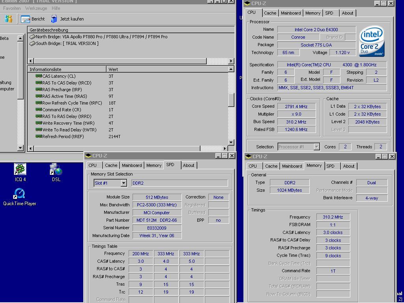Click the people icon in Everest toolbar

(x=8, y=19)
